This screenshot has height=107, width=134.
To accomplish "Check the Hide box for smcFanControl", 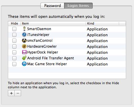I will click(14, 41).
